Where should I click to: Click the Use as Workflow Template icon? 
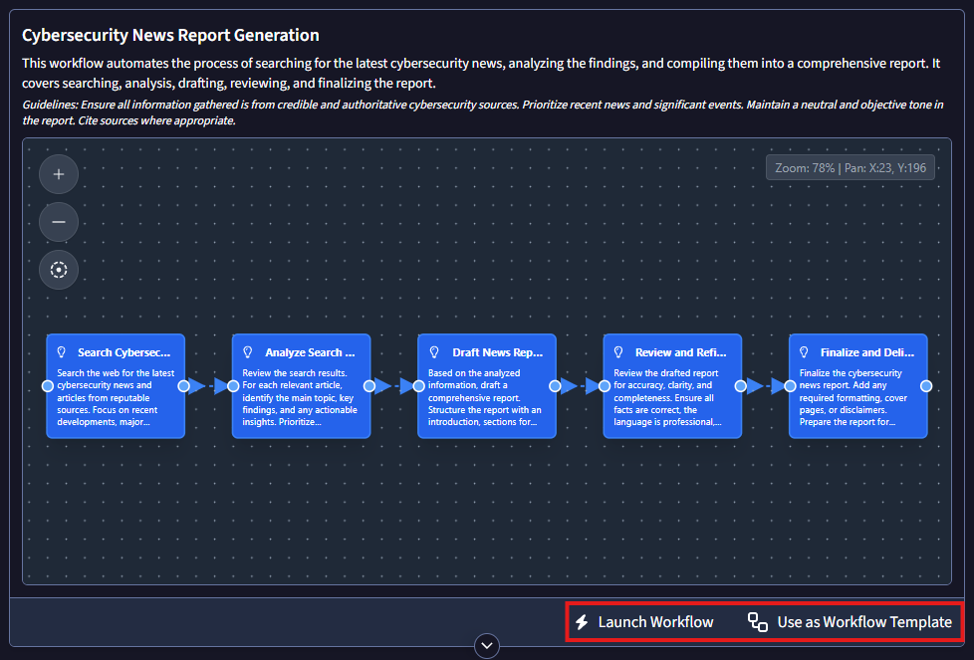point(758,622)
